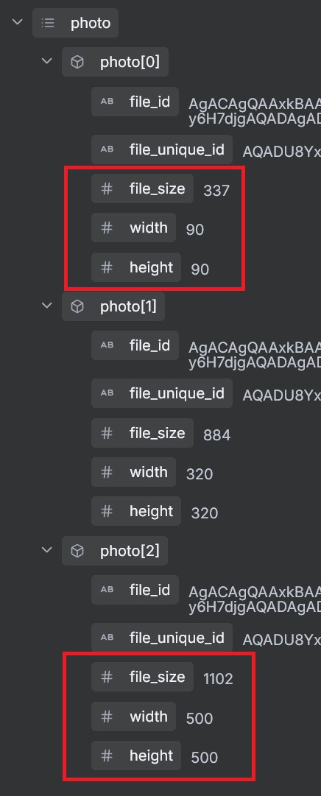
Task: Click the AB icon of photo[2] file_unique_id
Action: [107, 638]
